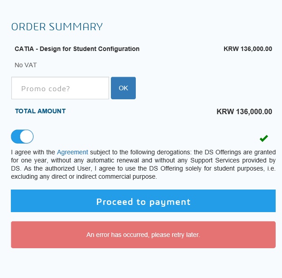Click the red error message banner
282x278 pixels.
143,235
